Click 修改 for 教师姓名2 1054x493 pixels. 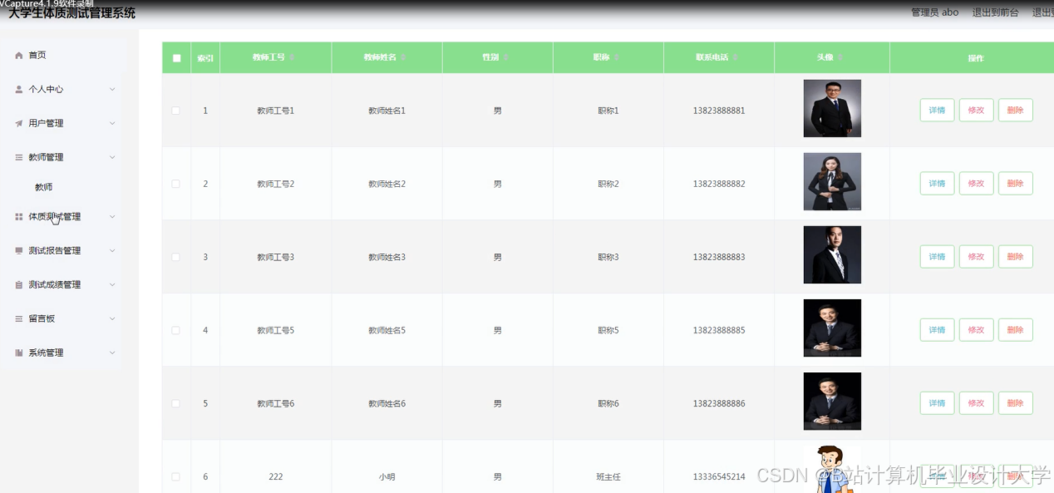pos(976,184)
